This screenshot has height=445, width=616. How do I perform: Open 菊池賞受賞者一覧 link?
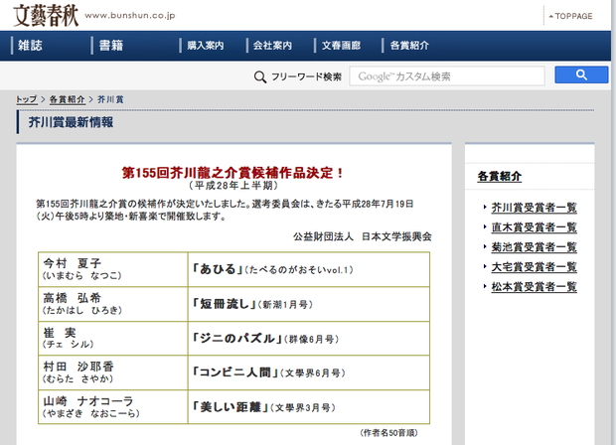(x=534, y=247)
